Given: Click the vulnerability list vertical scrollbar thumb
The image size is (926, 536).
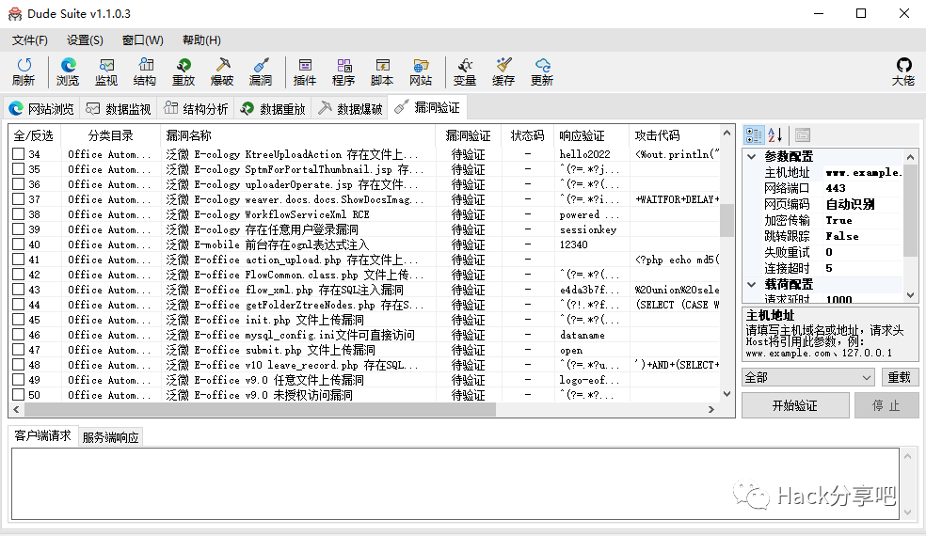Looking at the screenshot, I should (726, 220).
